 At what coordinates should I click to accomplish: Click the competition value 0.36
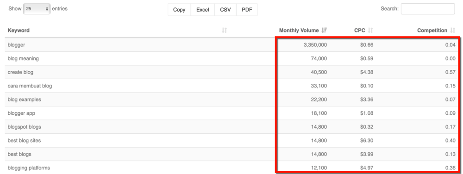click(x=450, y=168)
